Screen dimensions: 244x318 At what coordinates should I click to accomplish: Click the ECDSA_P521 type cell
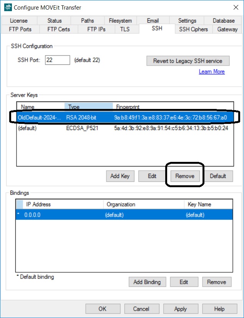(x=82, y=128)
